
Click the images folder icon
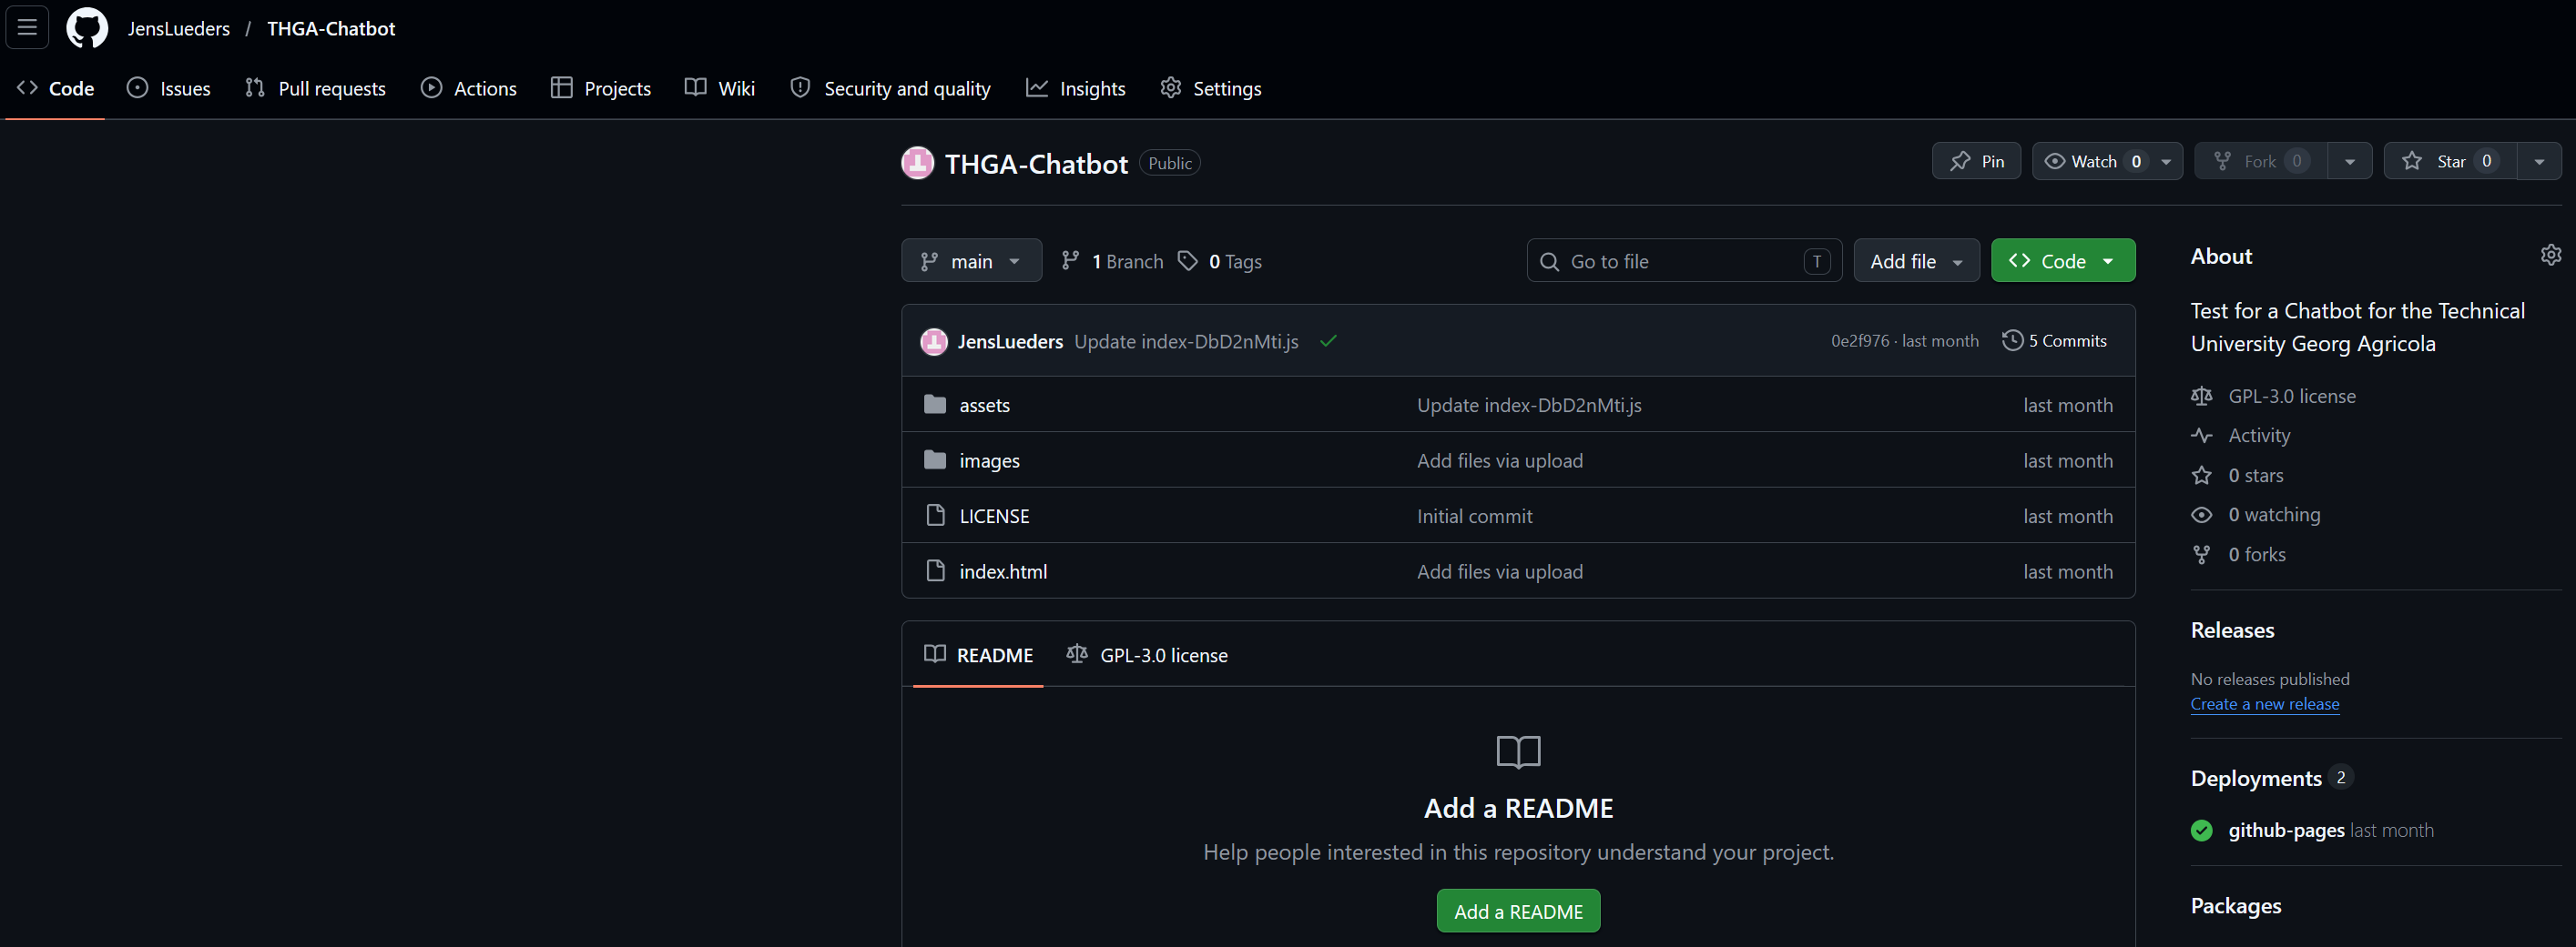(x=935, y=459)
